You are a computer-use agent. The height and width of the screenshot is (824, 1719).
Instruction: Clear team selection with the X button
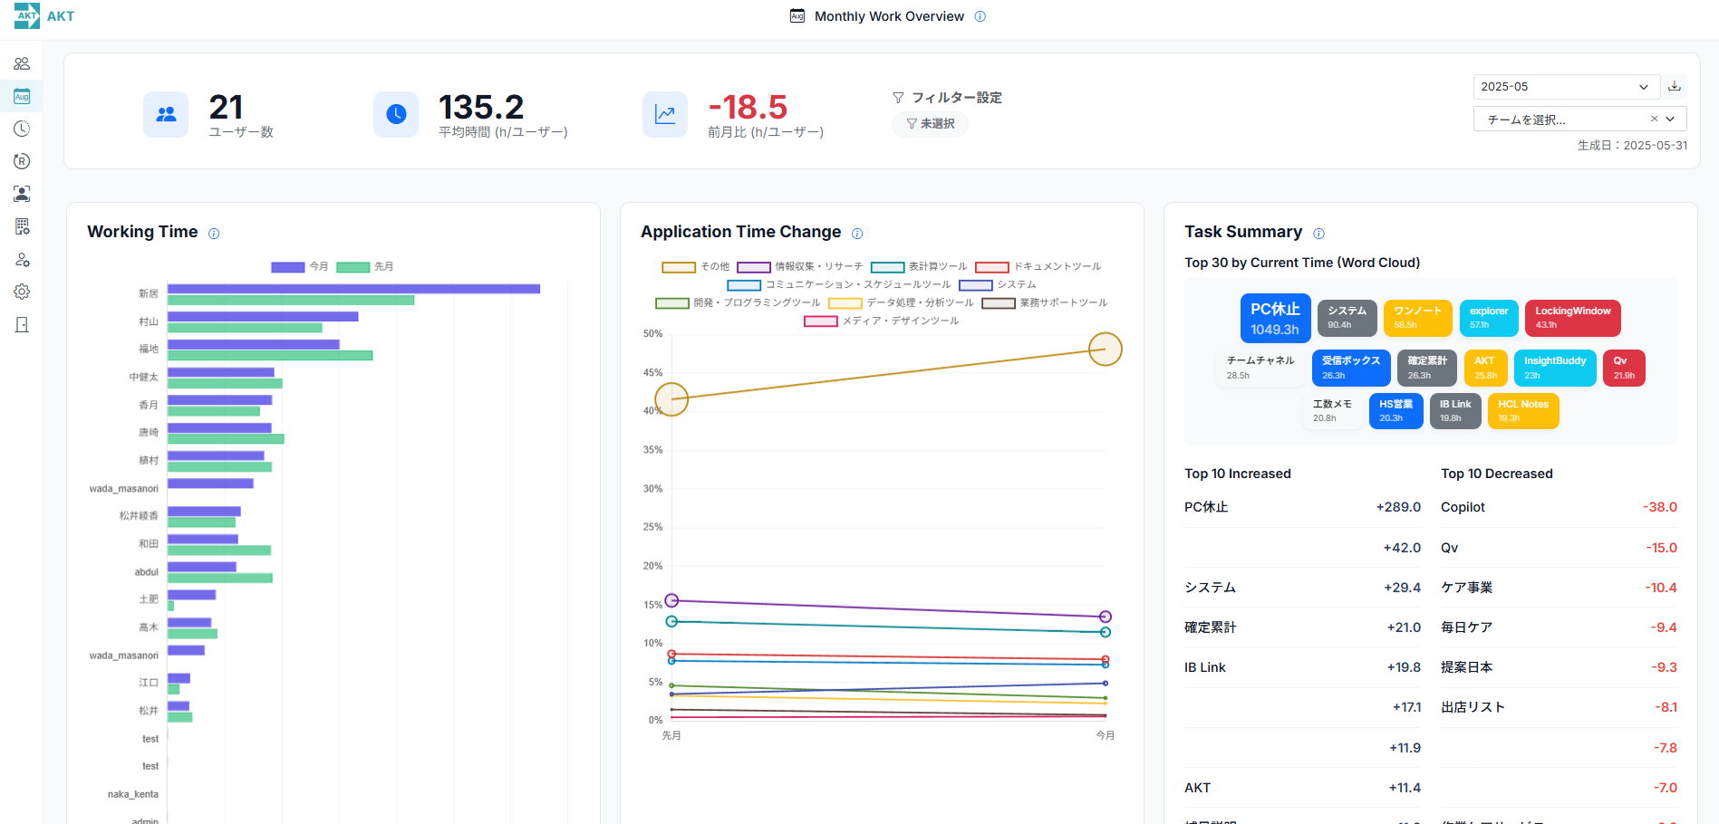point(1654,120)
